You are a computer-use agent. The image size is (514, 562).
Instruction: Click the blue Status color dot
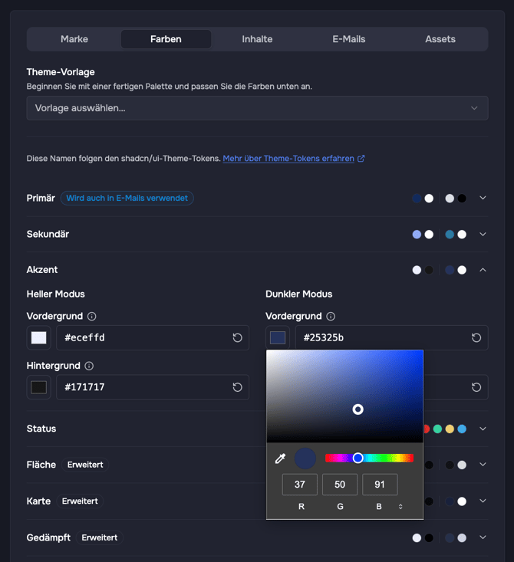point(462,429)
